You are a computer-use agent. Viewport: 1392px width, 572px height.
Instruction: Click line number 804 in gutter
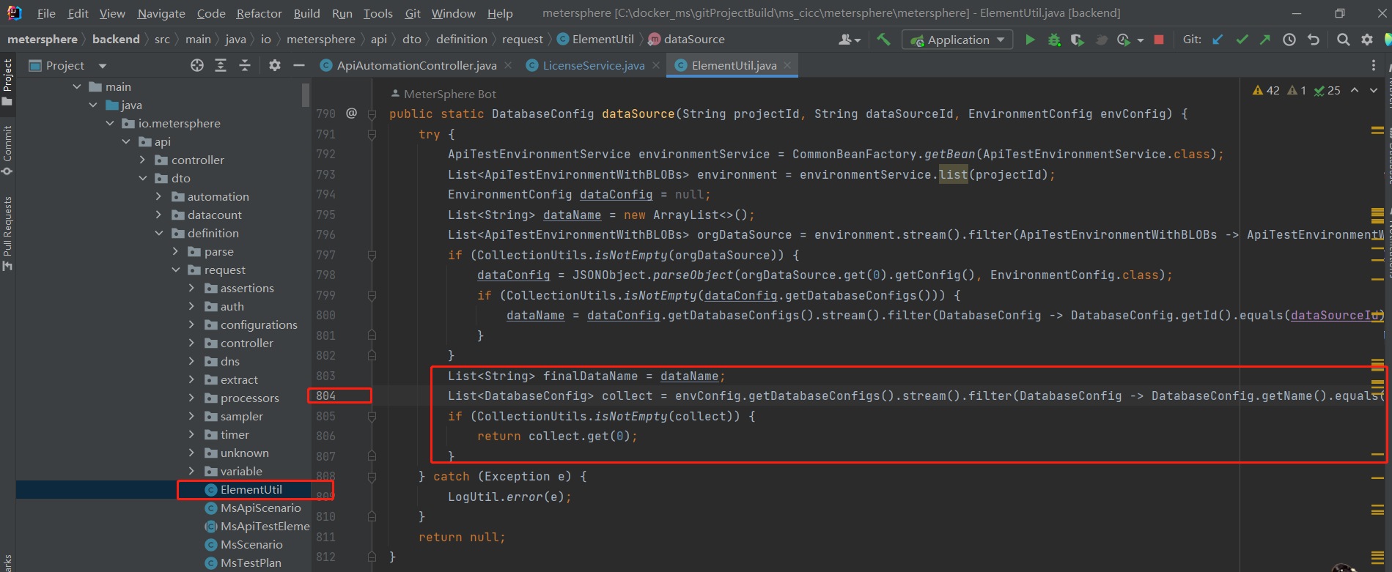point(326,395)
